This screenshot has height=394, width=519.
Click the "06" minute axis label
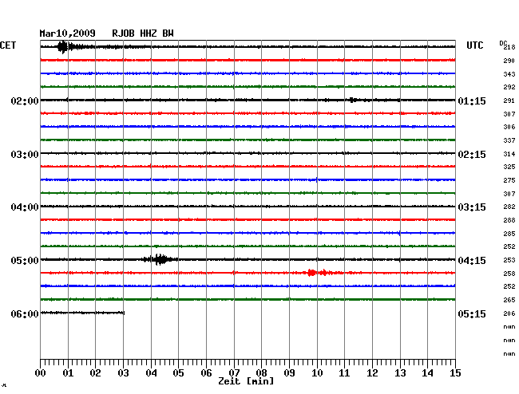click(206, 373)
